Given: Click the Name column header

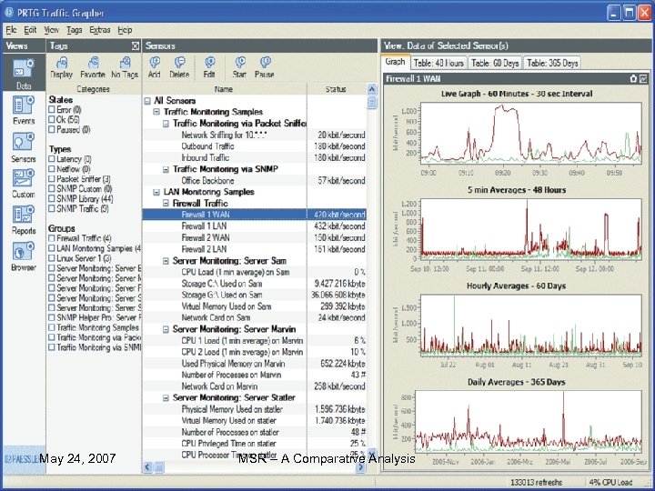Looking at the screenshot, I should pyautogui.click(x=225, y=89).
